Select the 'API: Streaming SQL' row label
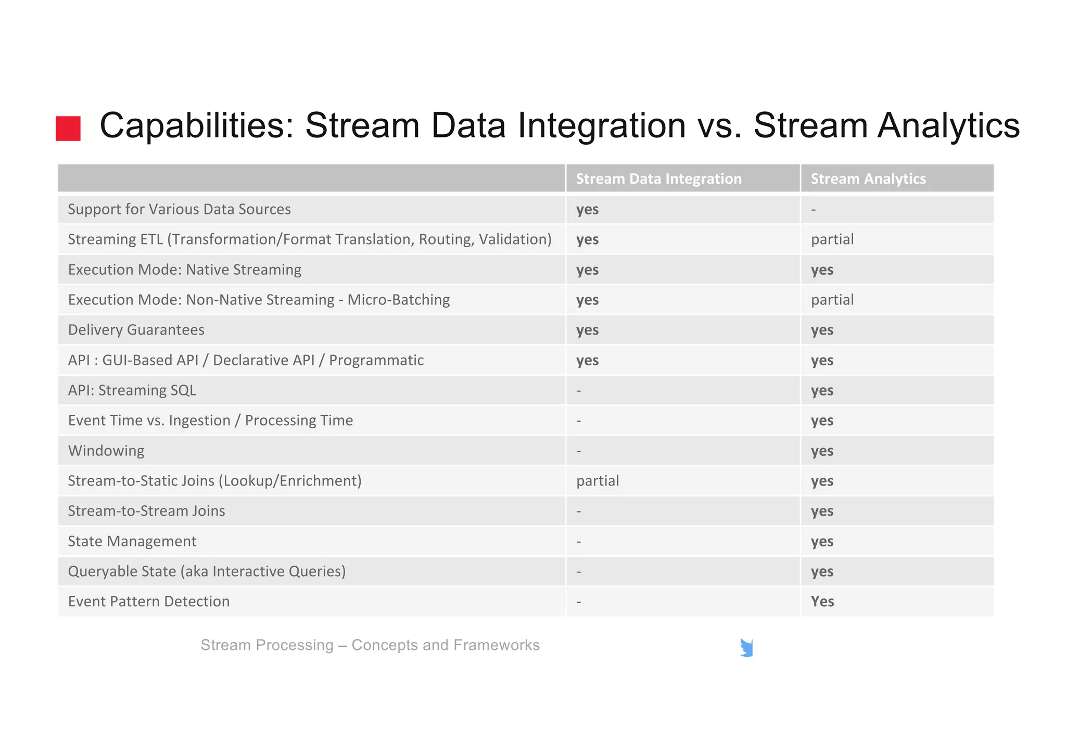1066x753 pixels. pos(132,390)
